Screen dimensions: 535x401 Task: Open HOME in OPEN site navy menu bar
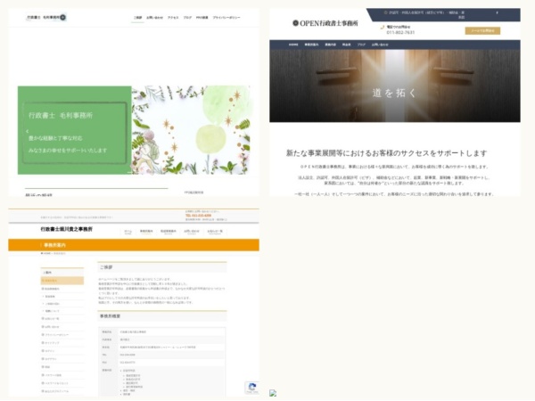coord(293,45)
